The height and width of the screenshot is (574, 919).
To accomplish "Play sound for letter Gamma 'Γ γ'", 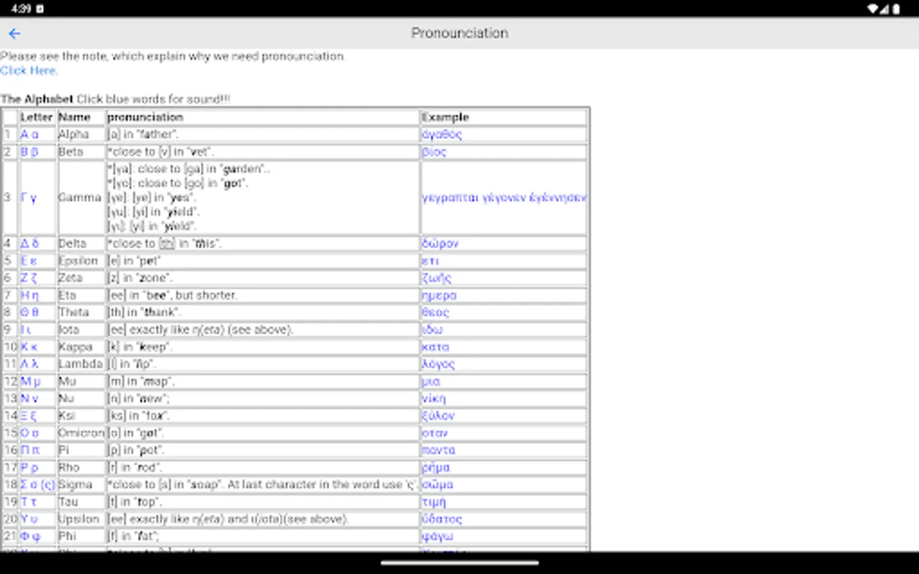I will 29,198.
